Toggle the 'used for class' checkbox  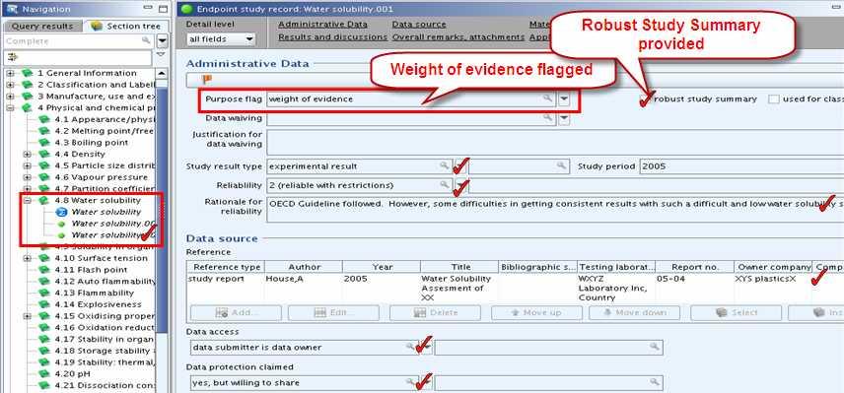click(x=774, y=98)
